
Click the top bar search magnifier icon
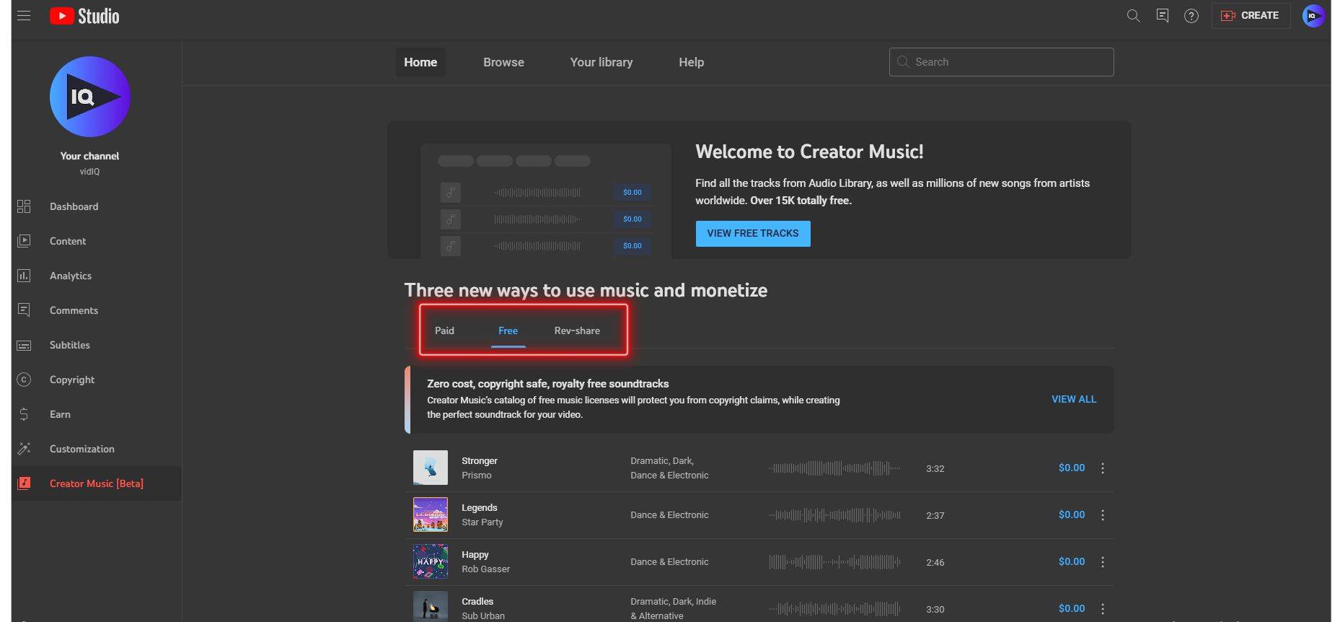[1133, 15]
